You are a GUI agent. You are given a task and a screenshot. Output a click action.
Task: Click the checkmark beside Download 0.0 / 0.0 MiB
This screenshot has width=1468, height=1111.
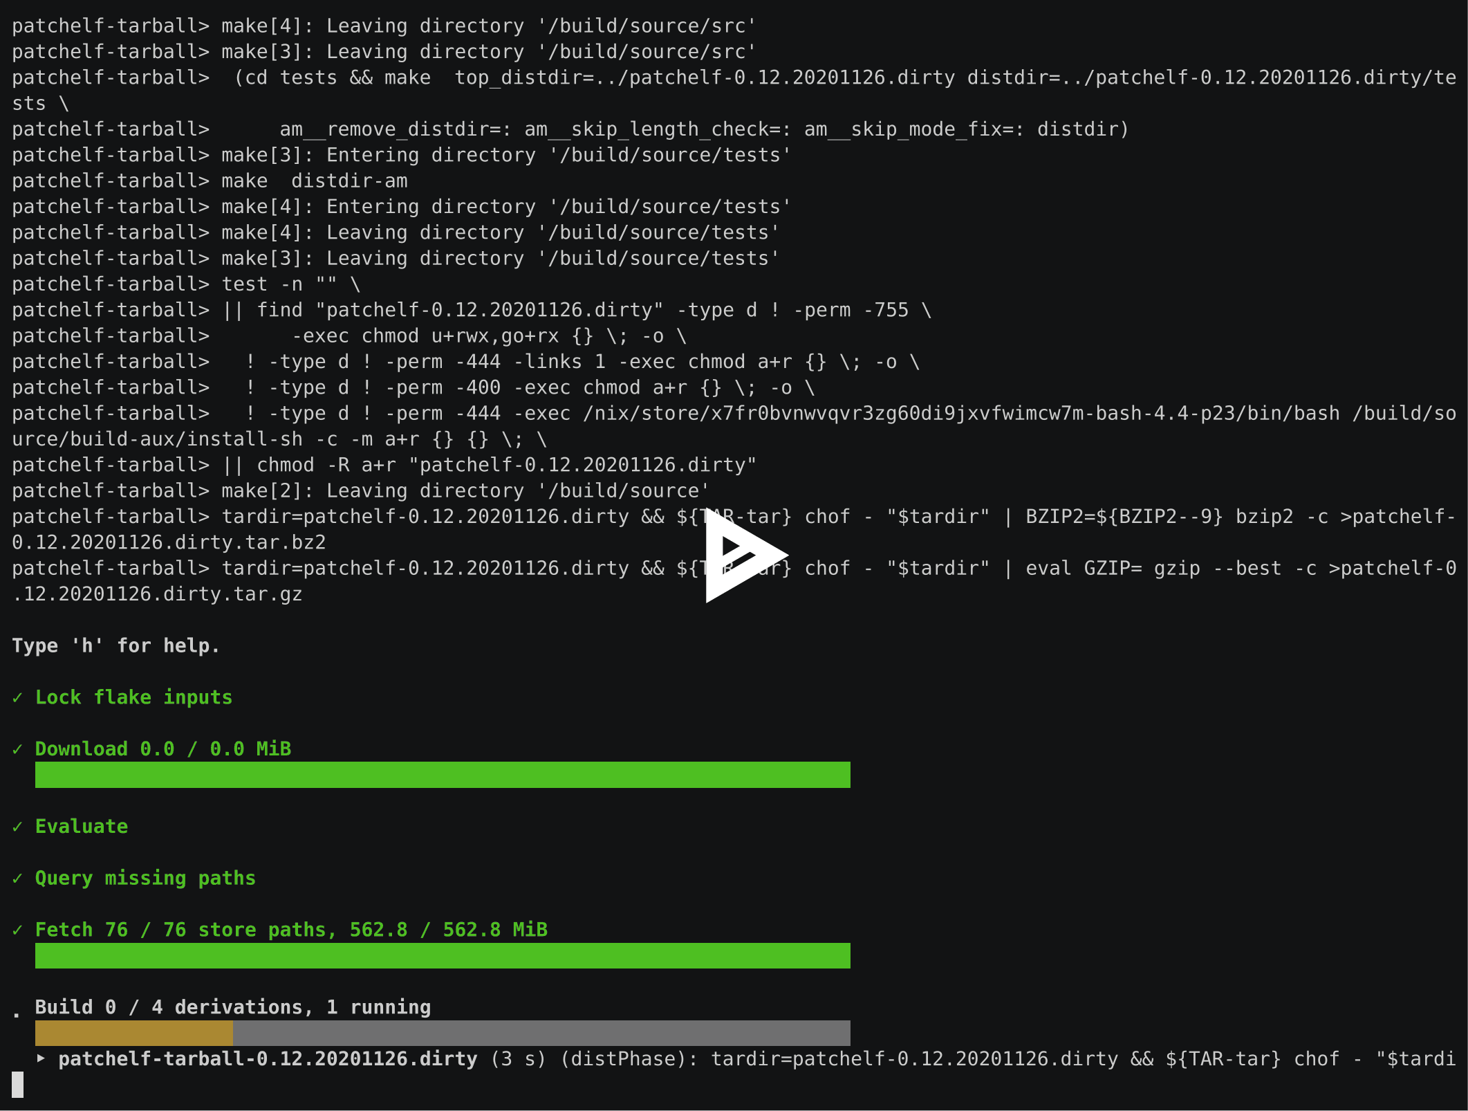(18, 749)
